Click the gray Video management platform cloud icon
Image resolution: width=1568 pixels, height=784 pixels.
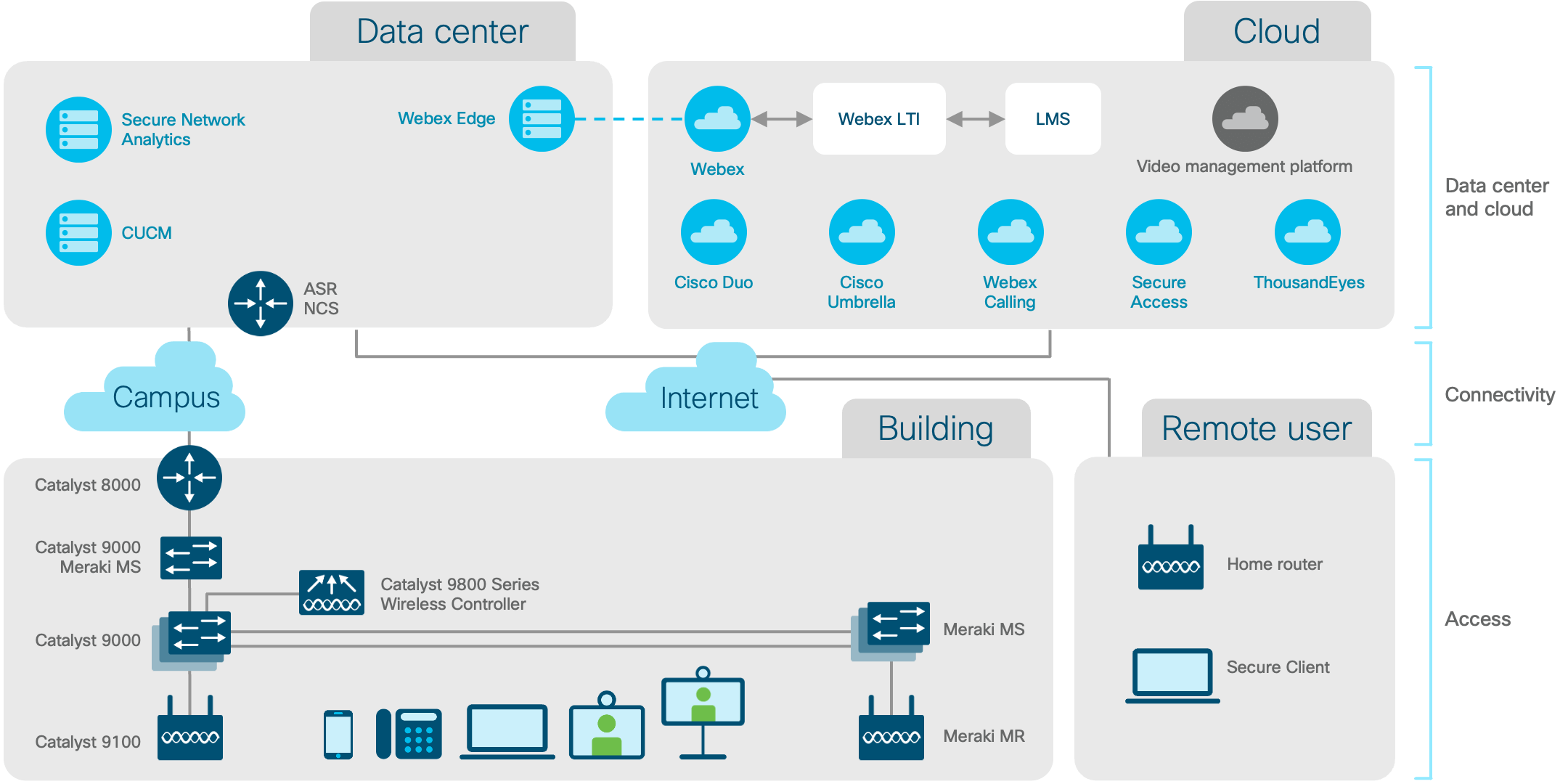[x=1245, y=118]
